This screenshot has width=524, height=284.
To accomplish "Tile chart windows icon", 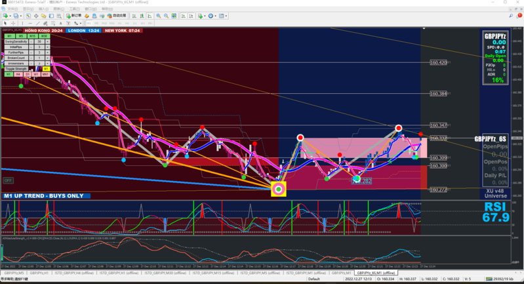I will click(174, 16).
